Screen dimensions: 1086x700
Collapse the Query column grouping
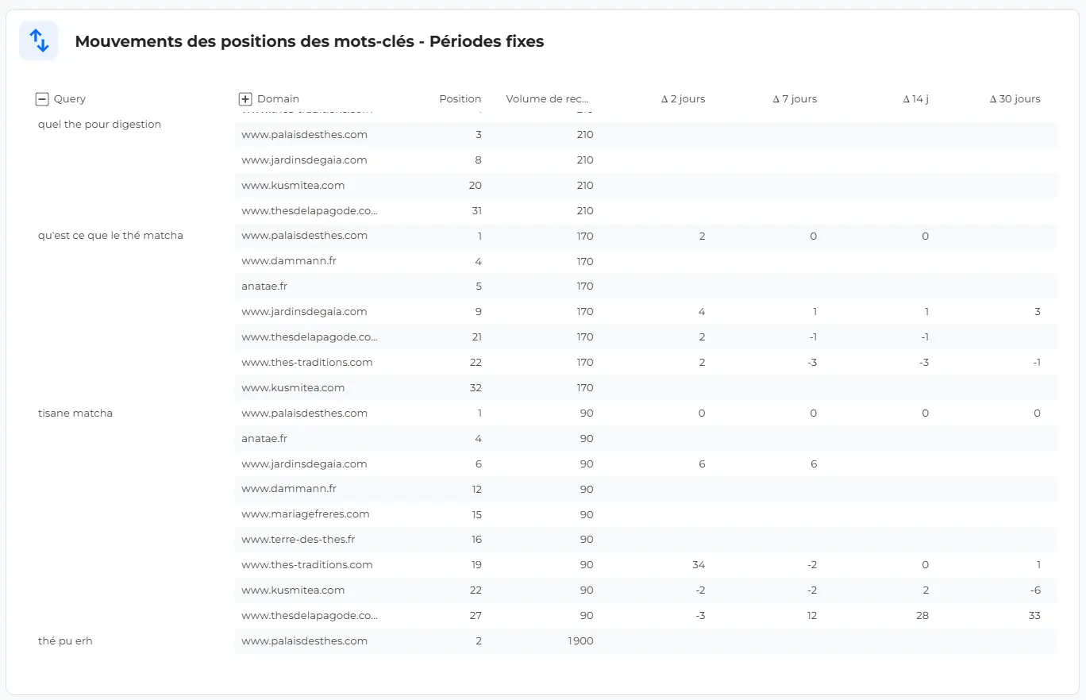41,98
